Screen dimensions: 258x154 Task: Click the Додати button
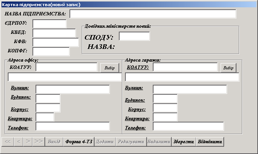(x=105, y=142)
